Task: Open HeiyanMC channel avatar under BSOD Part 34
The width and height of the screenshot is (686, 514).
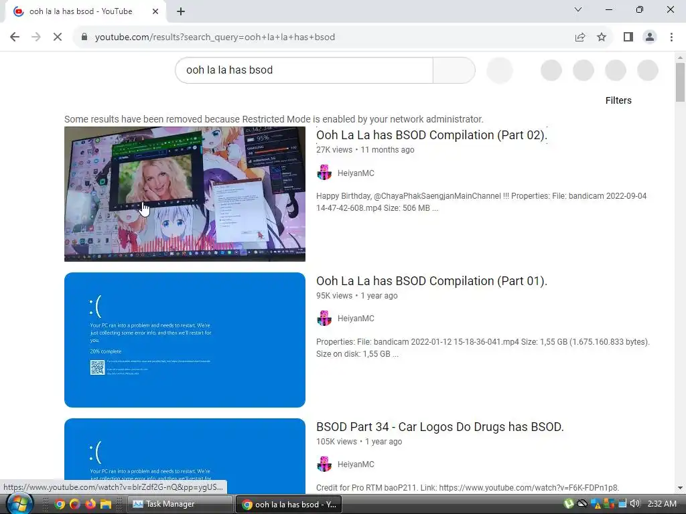Action: click(324, 464)
